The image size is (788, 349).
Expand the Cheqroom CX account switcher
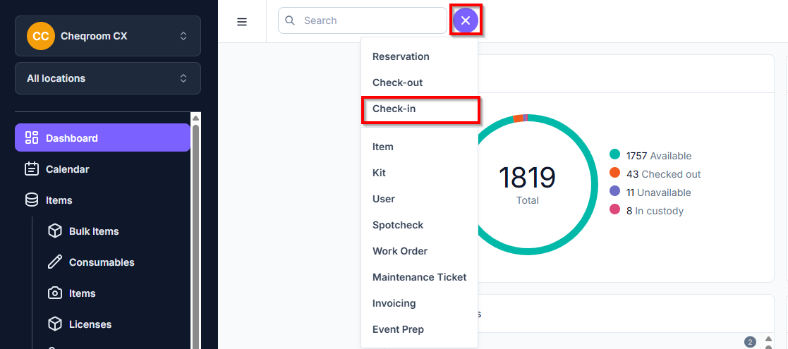tap(108, 36)
